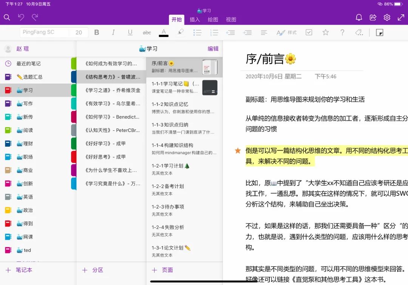408x285 pixels.
Task: Open page 1-1-2知识点记忆
Action: pyautogui.click(x=184, y=108)
